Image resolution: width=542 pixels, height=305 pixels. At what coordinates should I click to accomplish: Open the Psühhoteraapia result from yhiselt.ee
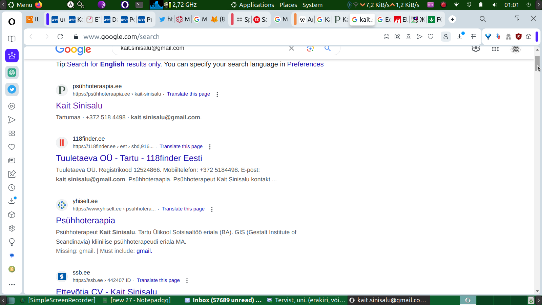pos(86,221)
